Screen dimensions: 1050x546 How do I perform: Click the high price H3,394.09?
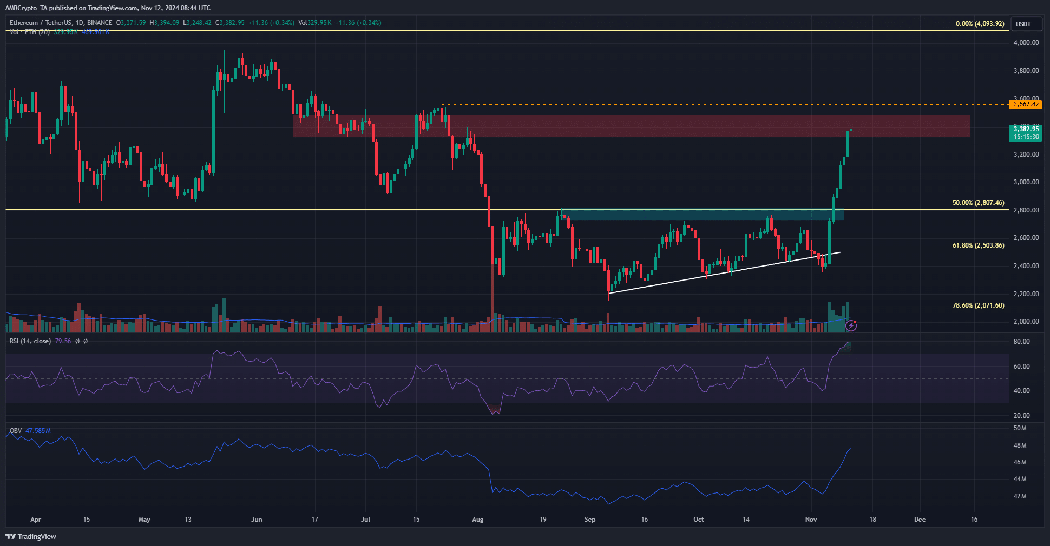pos(165,23)
